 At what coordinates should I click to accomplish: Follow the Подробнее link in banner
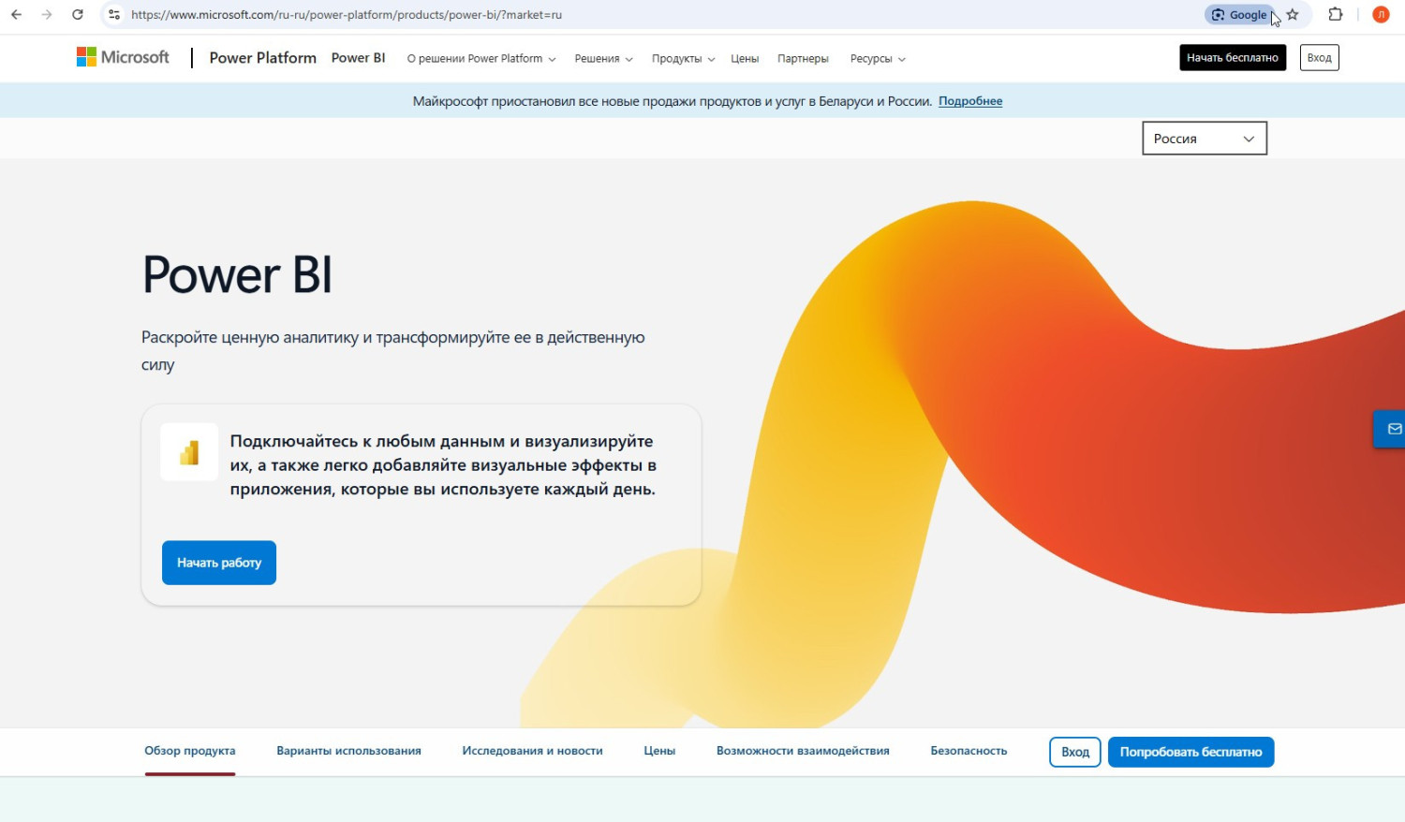click(970, 101)
